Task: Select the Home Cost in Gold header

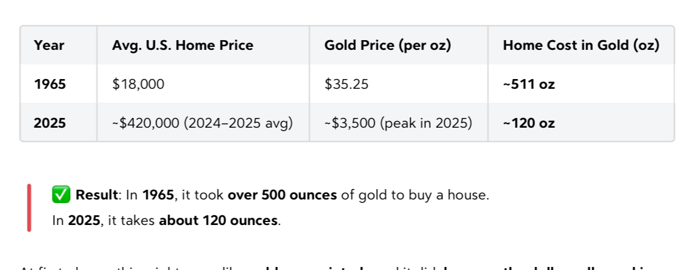Action: coord(581,45)
